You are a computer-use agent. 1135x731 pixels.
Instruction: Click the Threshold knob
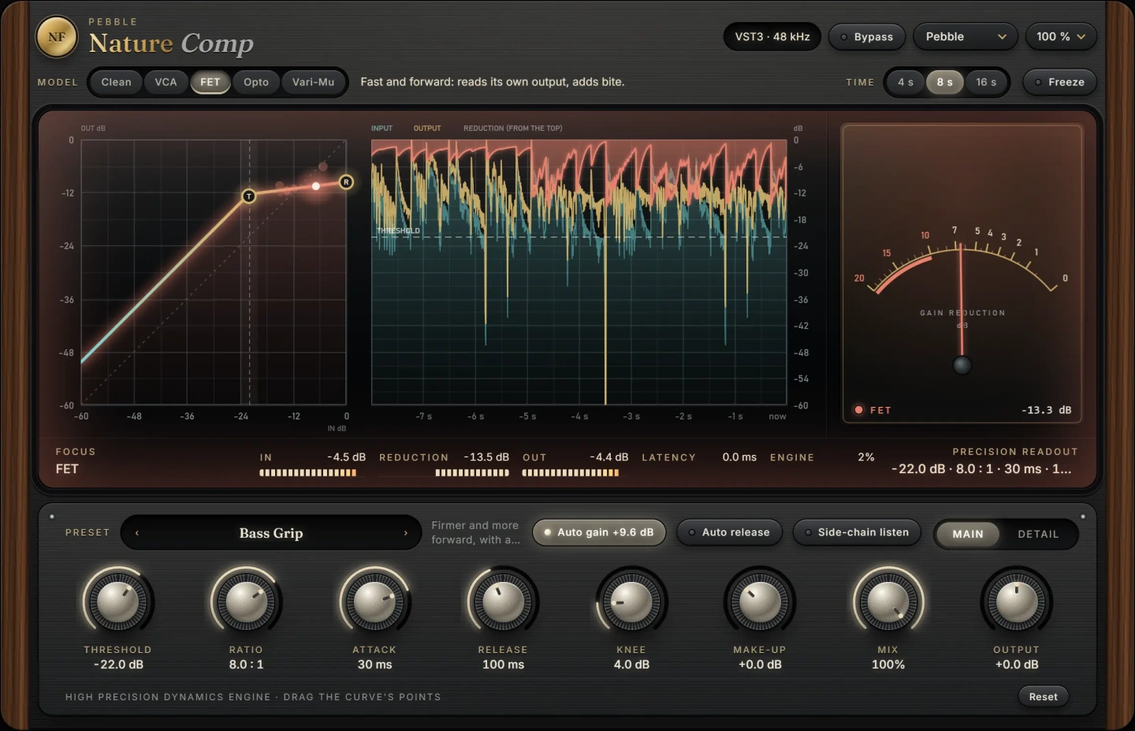118,602
